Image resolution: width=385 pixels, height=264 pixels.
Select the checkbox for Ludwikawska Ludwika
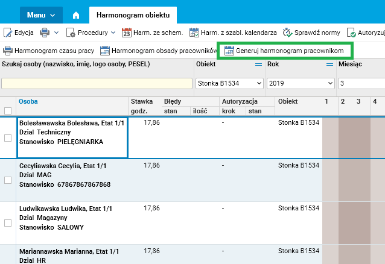click(x=8, y=223)
